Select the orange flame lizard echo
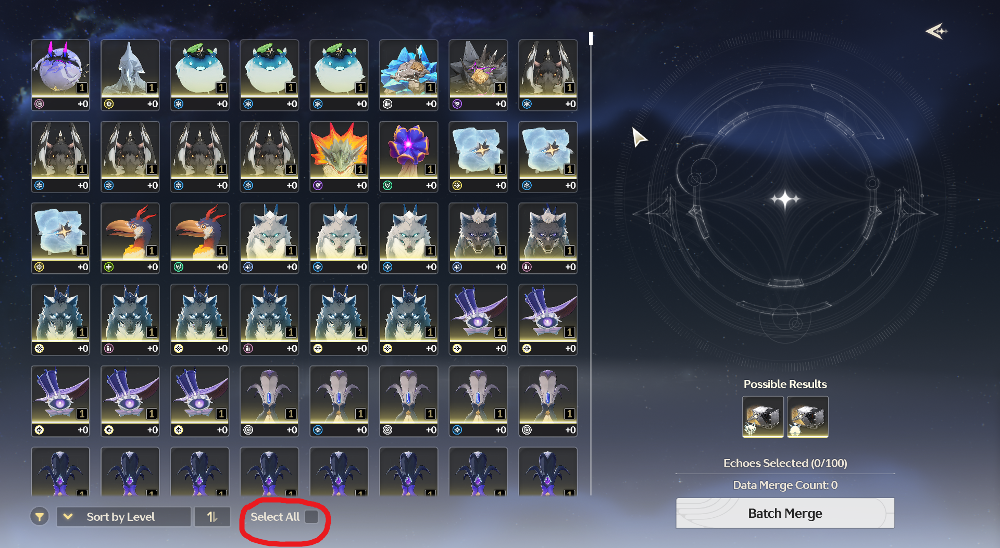The image size is (1000, 548). point(339,157)
